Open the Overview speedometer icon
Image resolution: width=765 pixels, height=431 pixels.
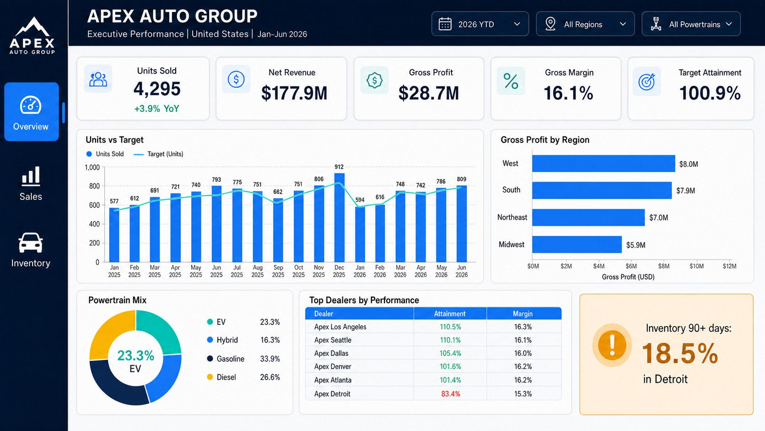coord(31,105)
